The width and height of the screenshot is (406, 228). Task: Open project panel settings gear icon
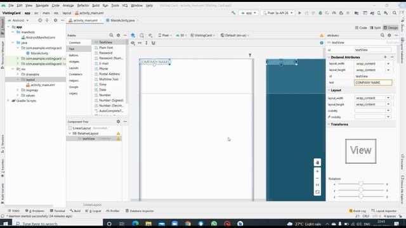55,20
